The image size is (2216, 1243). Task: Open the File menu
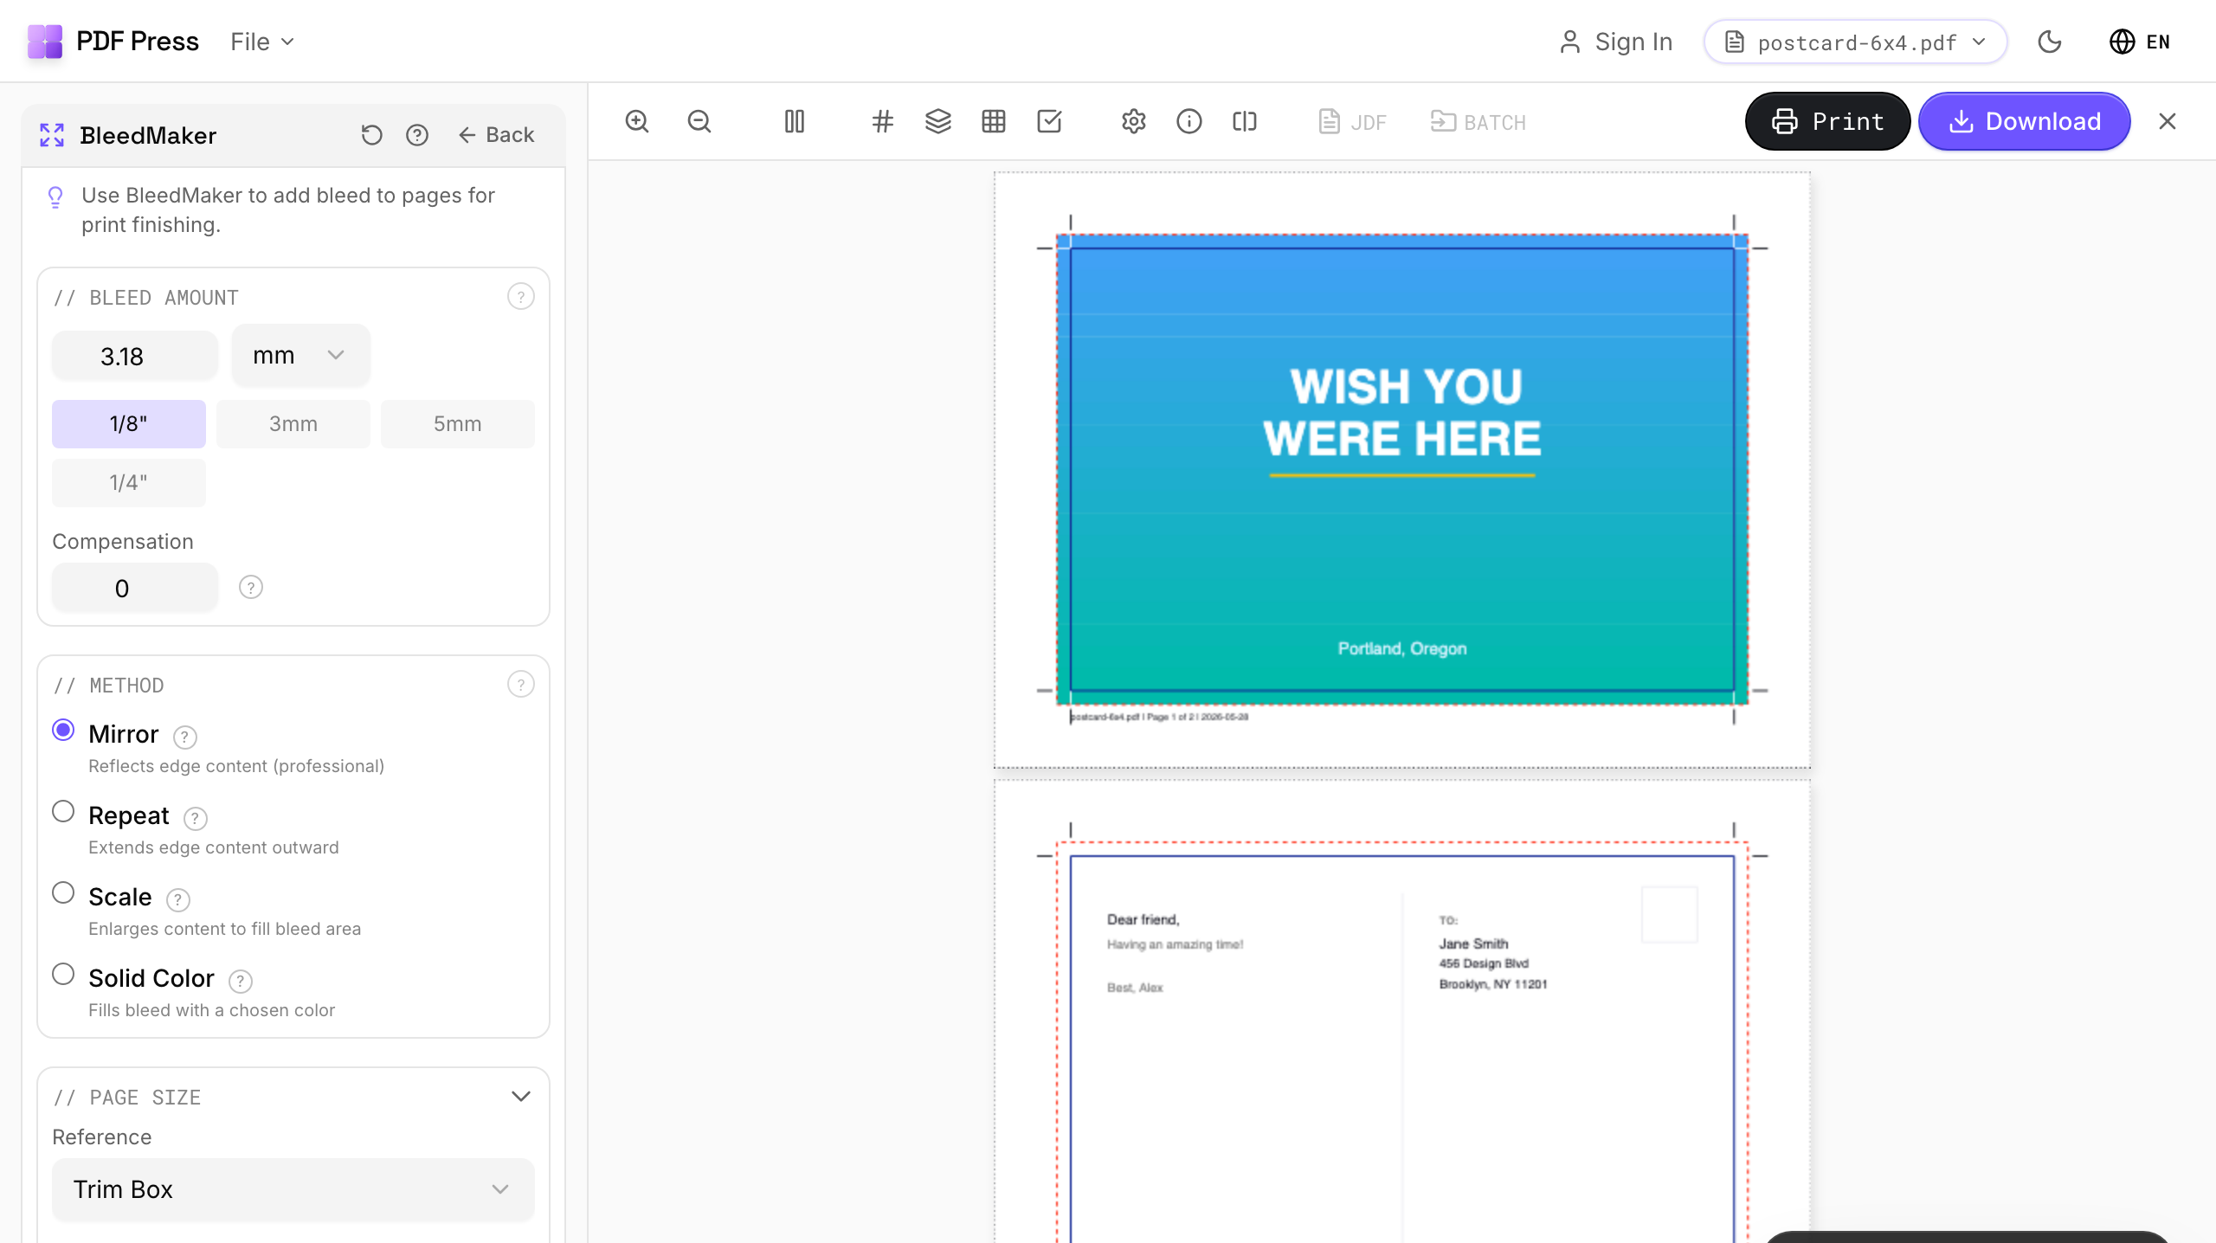(x=262, y=42)
